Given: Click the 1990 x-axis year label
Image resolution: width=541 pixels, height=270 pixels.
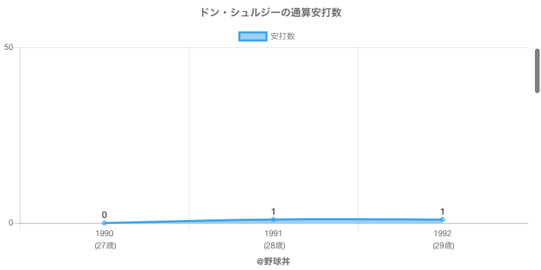Looking at the screenshot, I should pos(104,234).
